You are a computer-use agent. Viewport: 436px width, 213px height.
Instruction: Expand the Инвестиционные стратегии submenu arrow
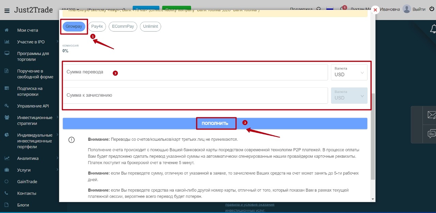click(57, 117)
